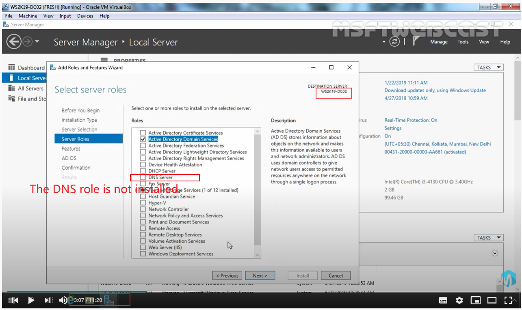Click the roles list up arrow

pyautogui.click(x=257, y=131)
